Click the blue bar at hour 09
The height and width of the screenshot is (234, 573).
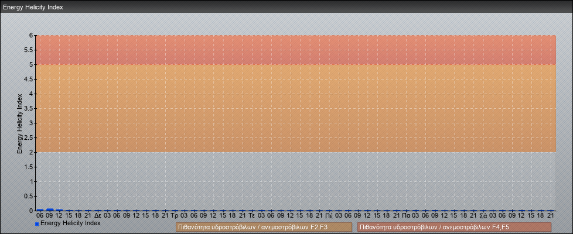[50, 209]
